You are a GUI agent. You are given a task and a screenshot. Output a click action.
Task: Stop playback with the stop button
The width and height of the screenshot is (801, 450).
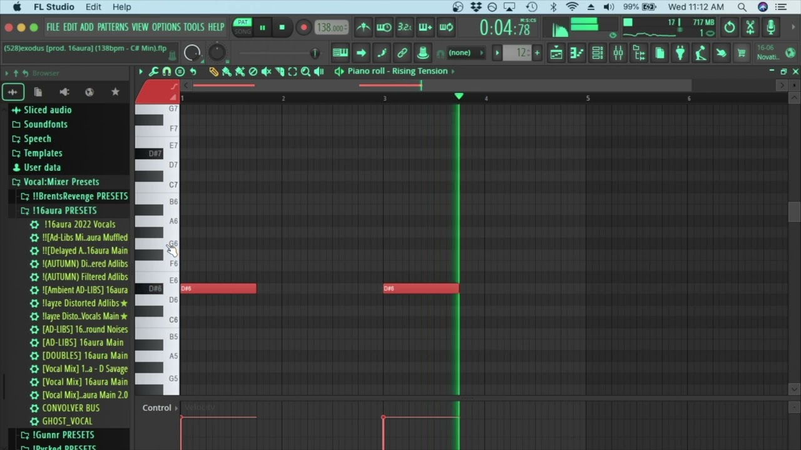tap(282, 27)
